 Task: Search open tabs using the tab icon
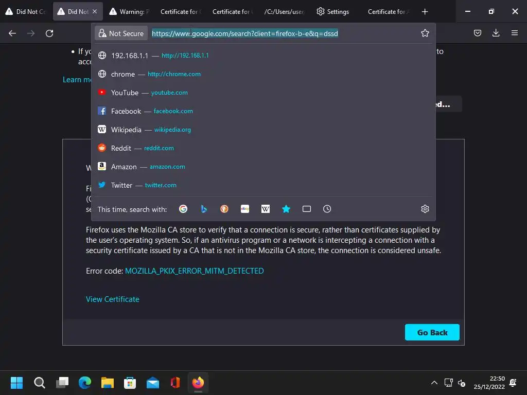tap(307, 209)
